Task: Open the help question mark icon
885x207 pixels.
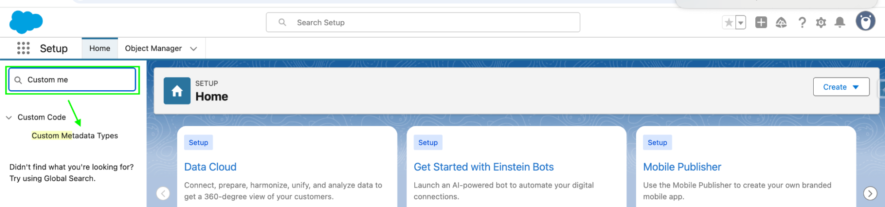Action: point(802,22)
